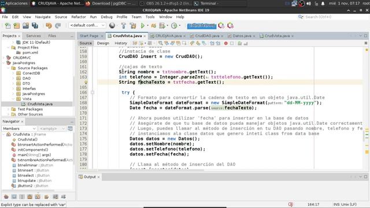Open the Navigator Members dropdown

point(19,128)
